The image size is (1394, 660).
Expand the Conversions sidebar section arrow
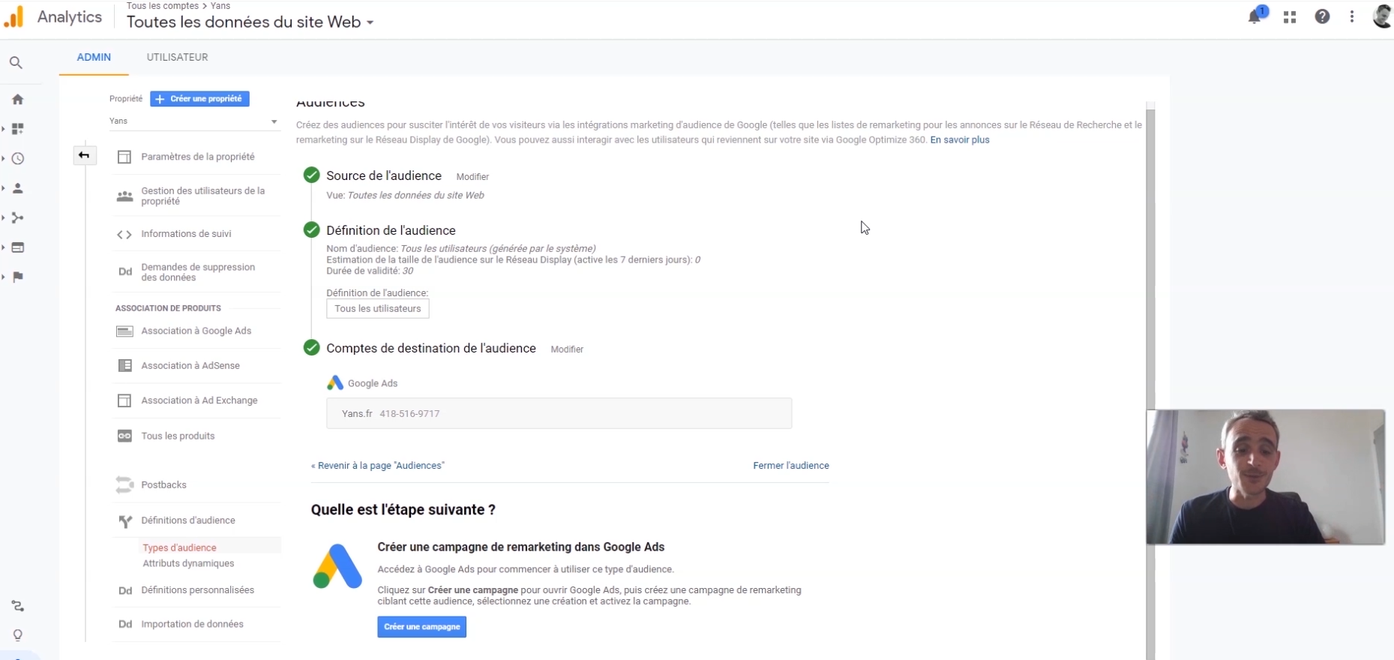pyautogui.click(x=4, y=277)
